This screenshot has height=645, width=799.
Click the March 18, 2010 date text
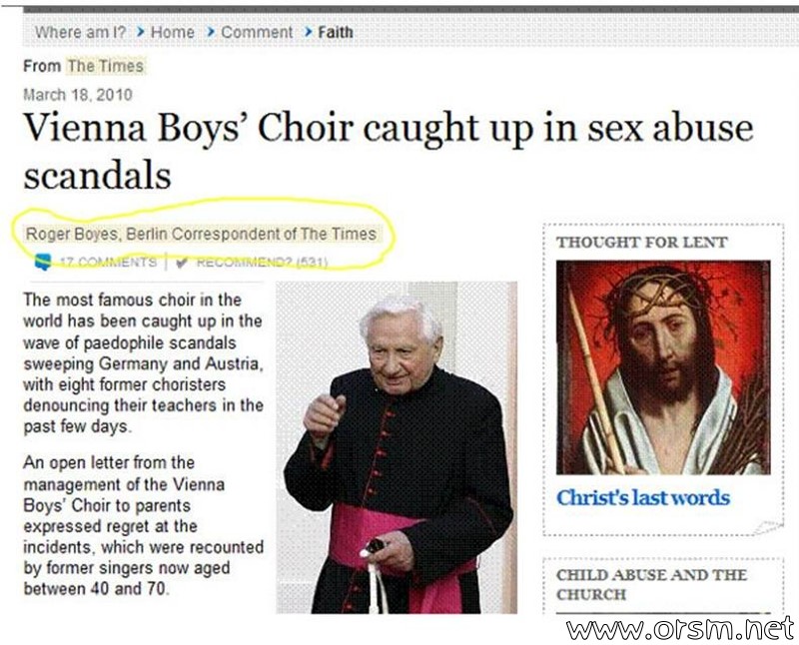point(78,95)
